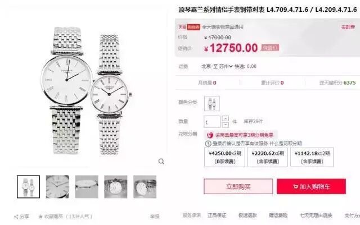Click the magnifier zoom icon on product image

(x=161, y=162)
